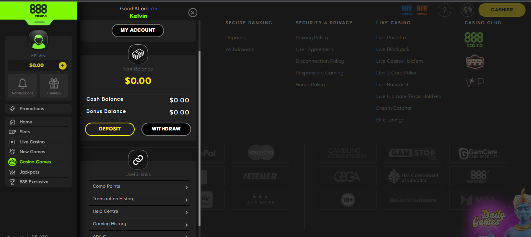The image size is (531, 237).
Task: Click the 888 Exclusive trophy icon
Action: coord(13,182)
